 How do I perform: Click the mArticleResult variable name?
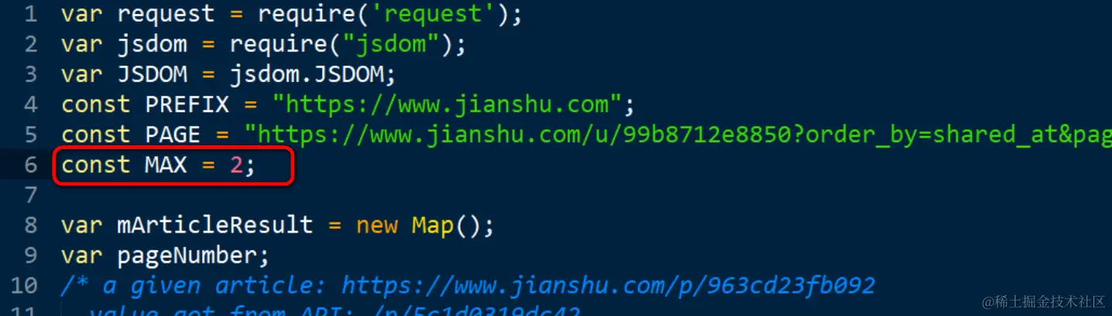tap(215, 226)
